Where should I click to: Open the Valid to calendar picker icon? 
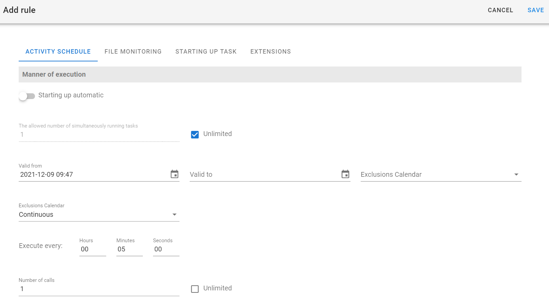pos(345,174)
